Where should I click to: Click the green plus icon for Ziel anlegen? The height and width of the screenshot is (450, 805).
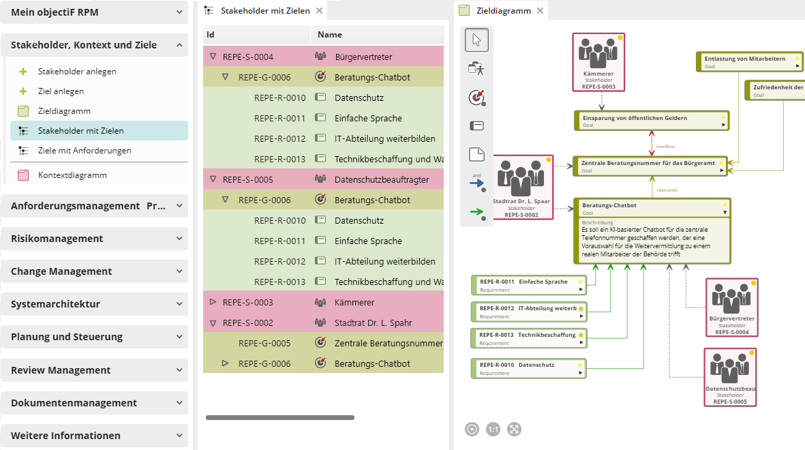pyautogui.click(x=23, y=91)
